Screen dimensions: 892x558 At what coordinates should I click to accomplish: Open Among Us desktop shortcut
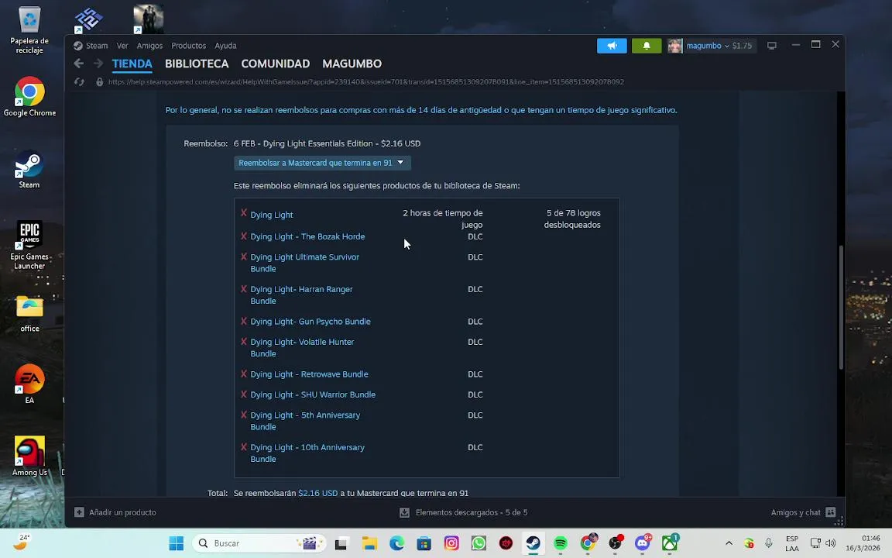[29, 456]
